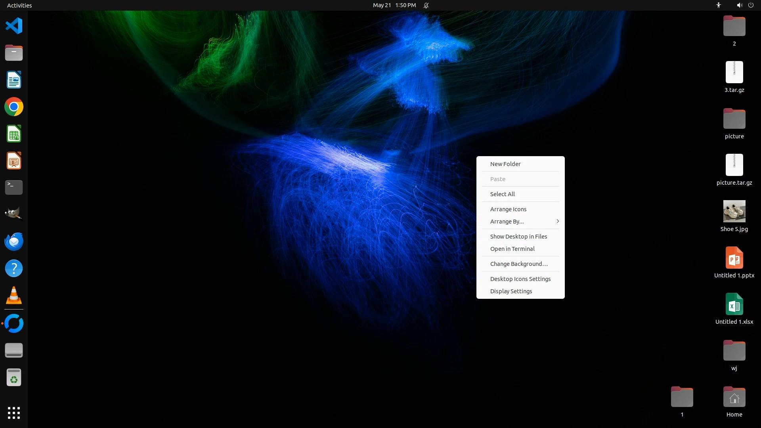This screenshot has width=761, height=428.
Task: Launch LibreOffice Writer from the dock
Action: click(14, 80)
